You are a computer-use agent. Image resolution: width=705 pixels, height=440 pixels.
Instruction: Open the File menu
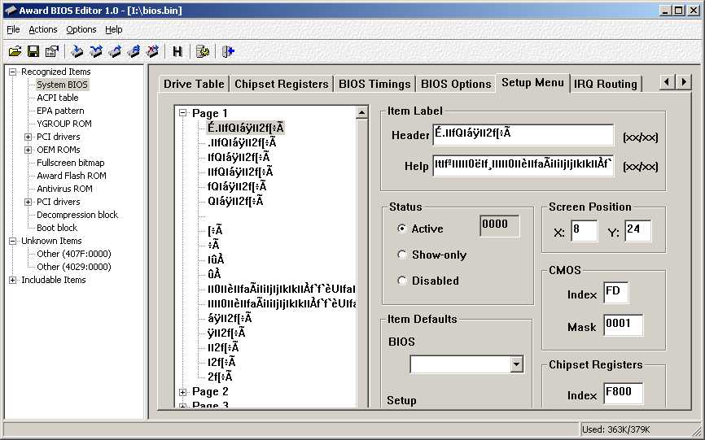click(x=13, y=29)
